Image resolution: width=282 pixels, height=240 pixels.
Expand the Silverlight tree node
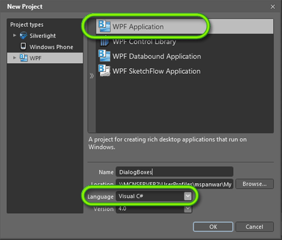tap(14, 36)
